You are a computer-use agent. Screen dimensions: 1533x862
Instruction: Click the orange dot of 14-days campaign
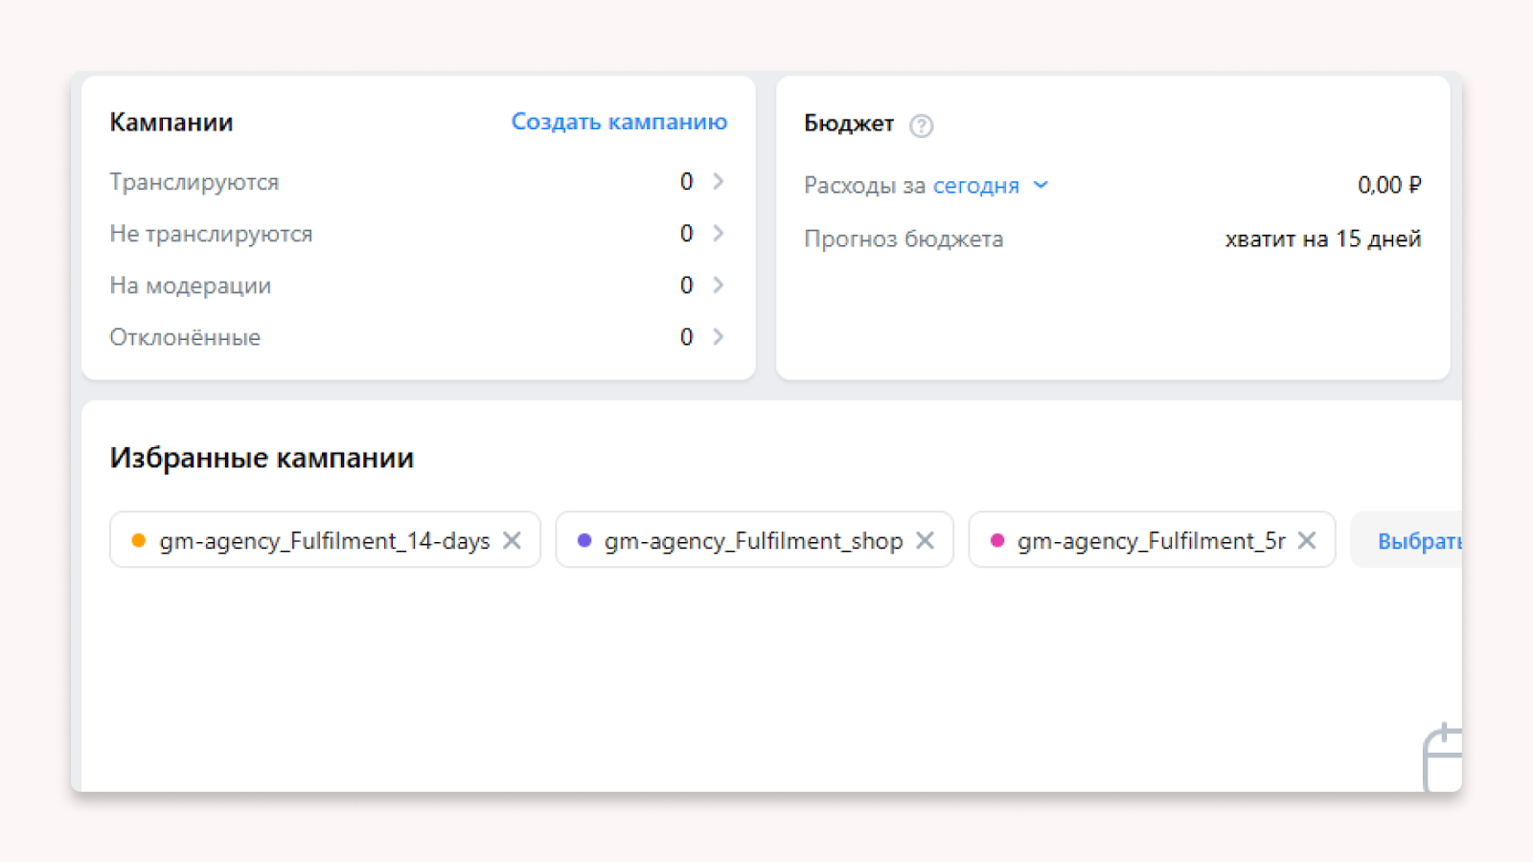pos(139,541)
